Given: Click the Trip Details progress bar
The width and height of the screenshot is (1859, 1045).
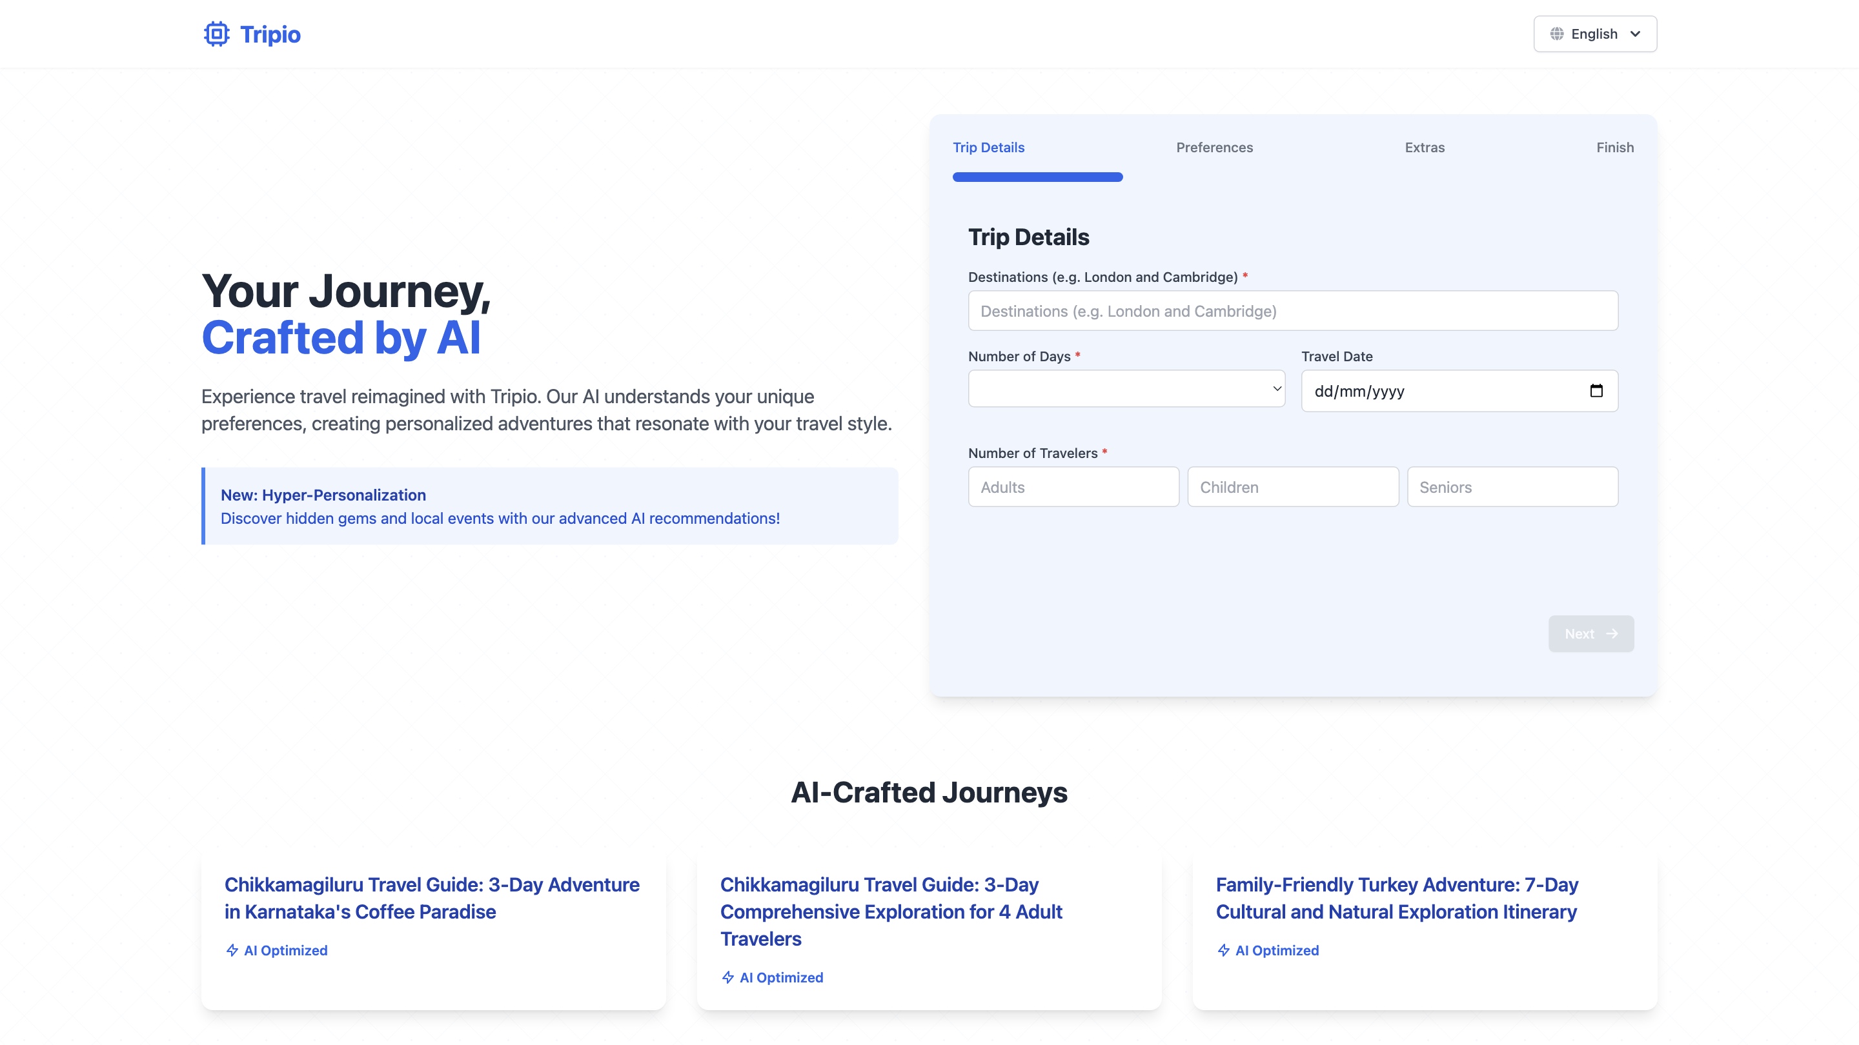Looking at the screenshot, I should (x=1037, y=177).
